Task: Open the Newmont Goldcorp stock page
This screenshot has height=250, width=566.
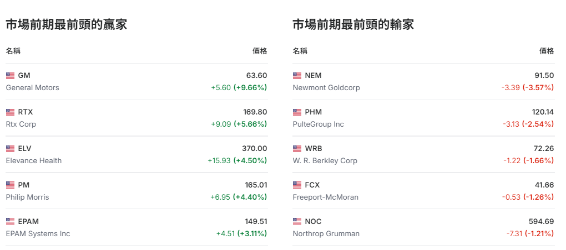Action: click(326, 88)
